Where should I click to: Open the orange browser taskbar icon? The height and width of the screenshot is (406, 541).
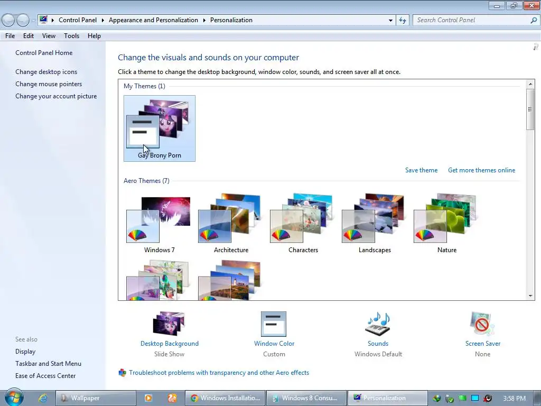tap(172, 398)
